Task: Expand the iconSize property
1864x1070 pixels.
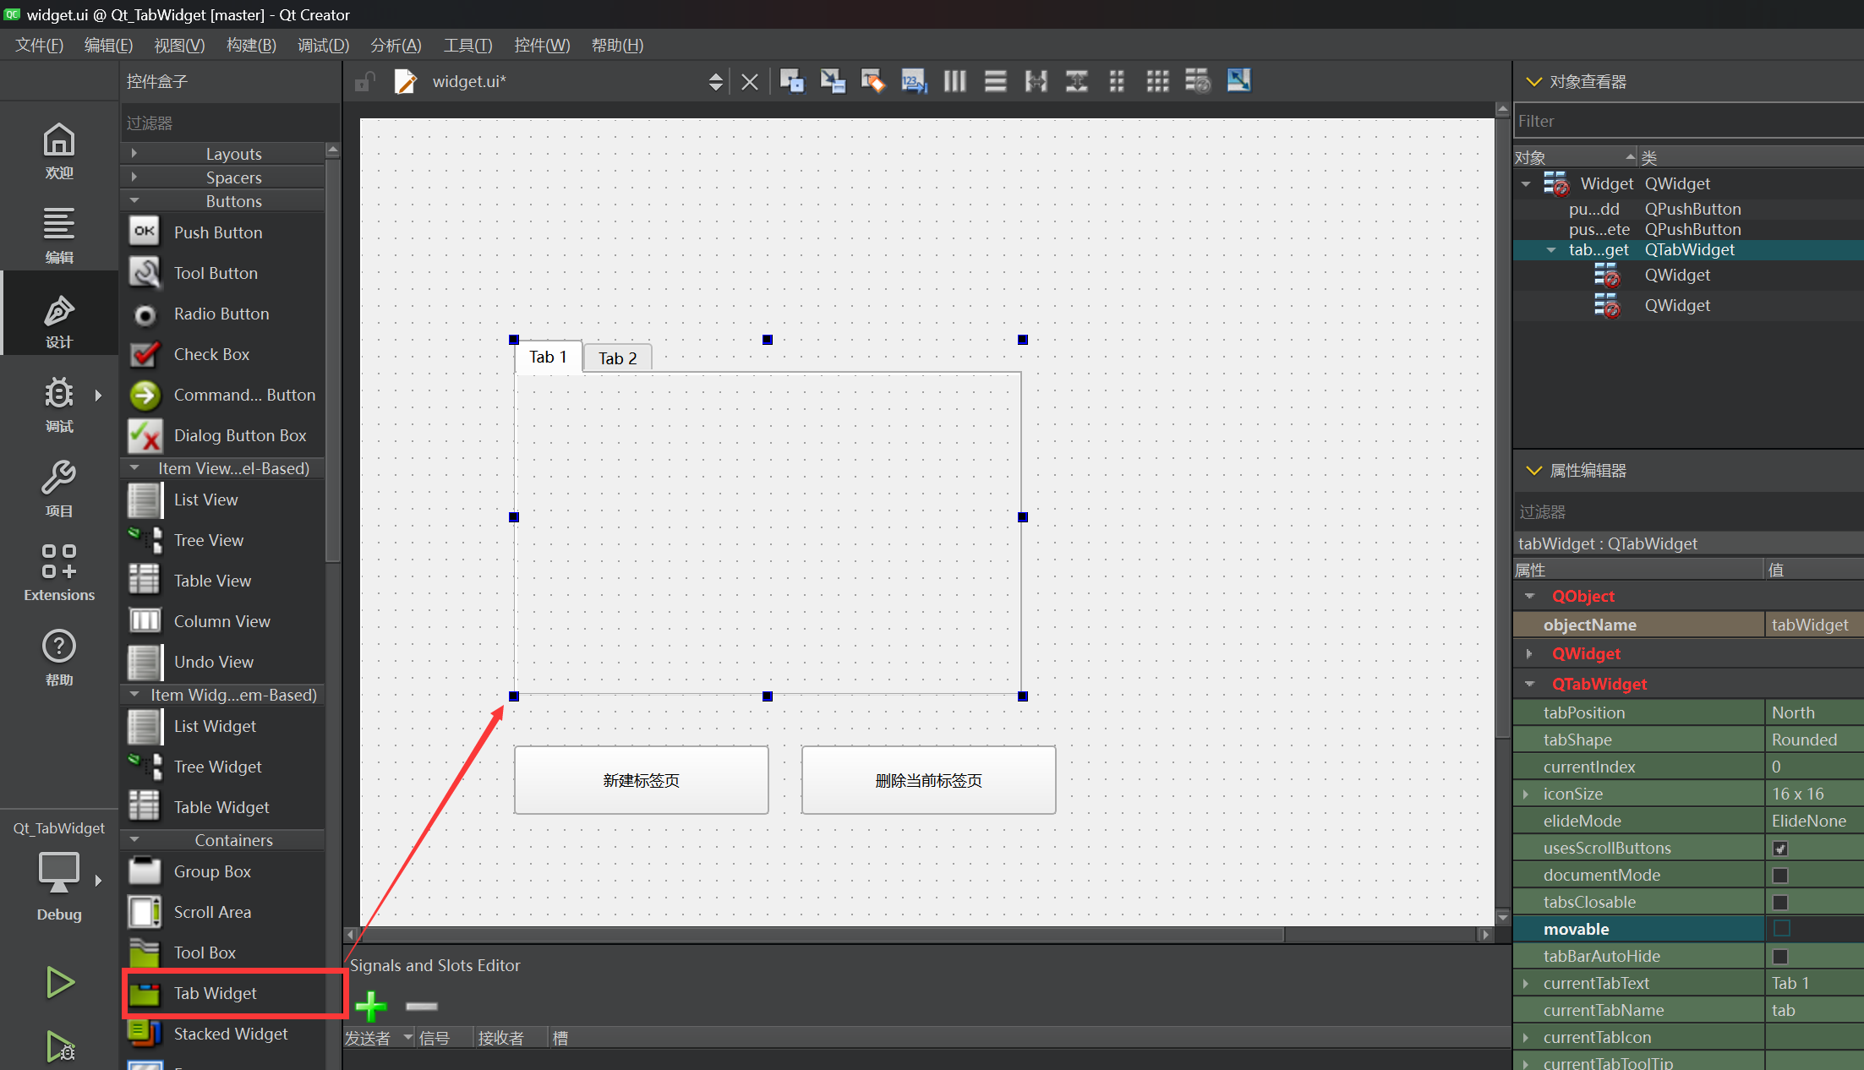Action: pos(1526,794)
